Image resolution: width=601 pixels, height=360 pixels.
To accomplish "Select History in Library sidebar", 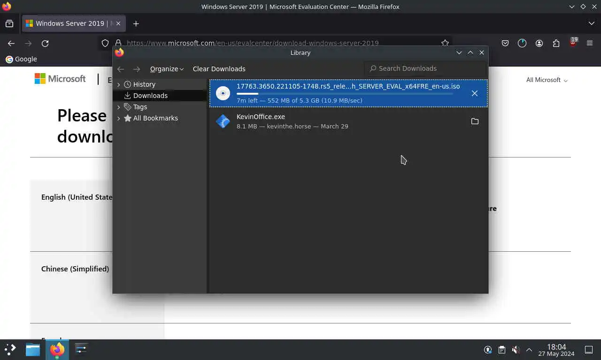I will pyautogui.click(x=144, y=84).
